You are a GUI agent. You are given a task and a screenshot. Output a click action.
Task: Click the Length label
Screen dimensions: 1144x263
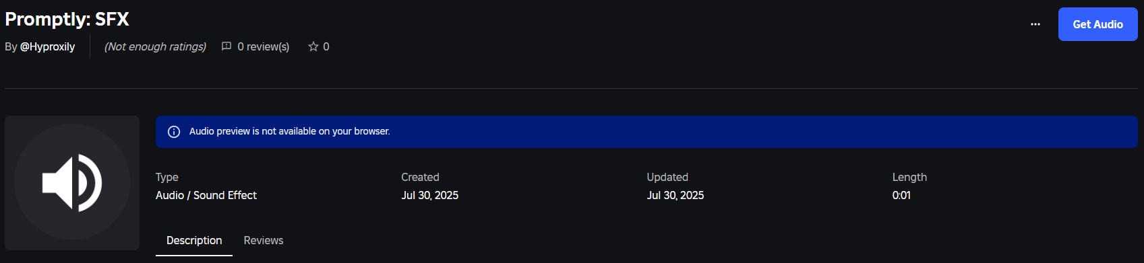(909, 177)
